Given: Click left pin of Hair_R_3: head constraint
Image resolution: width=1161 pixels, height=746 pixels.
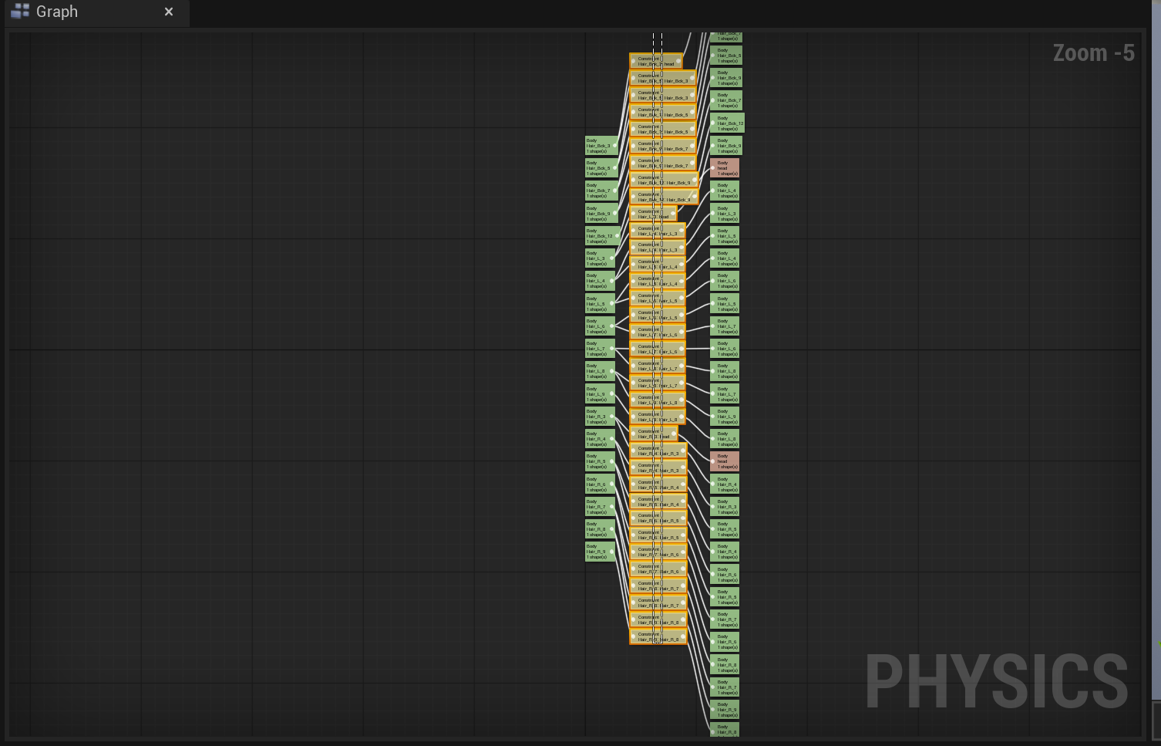Looking at the screenshot, I should (x=634, y=434).
